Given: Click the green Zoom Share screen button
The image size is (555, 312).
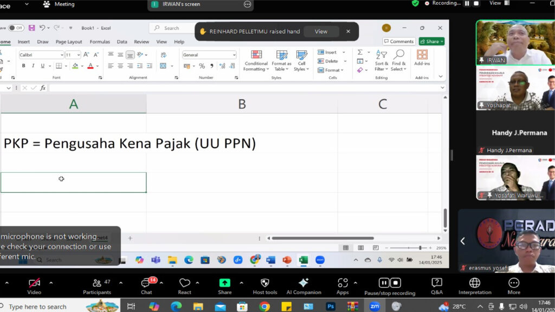Looking at the screenshot, I should click(225, 286).
